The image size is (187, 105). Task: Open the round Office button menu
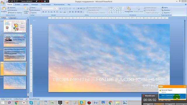[x=3, y=3]
